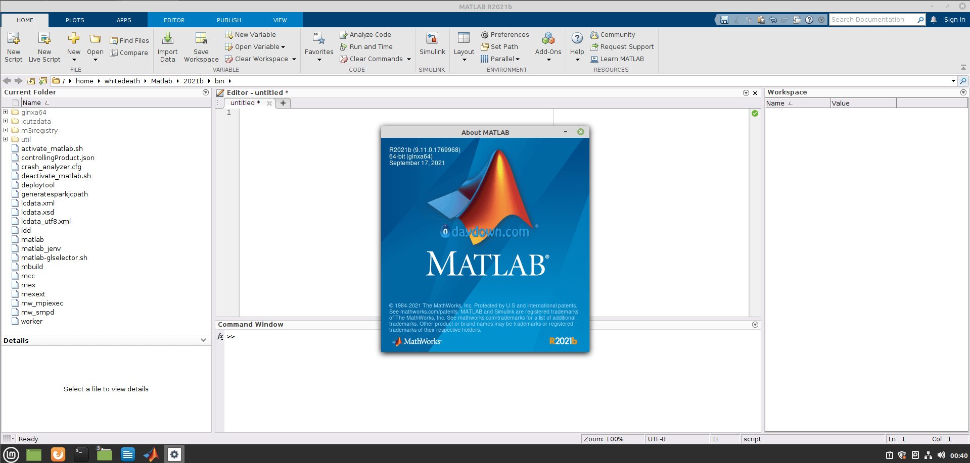Viewport: 970px width, 463px height.
Task: Click Find Files in toolstrip
Action: point(129,40)
